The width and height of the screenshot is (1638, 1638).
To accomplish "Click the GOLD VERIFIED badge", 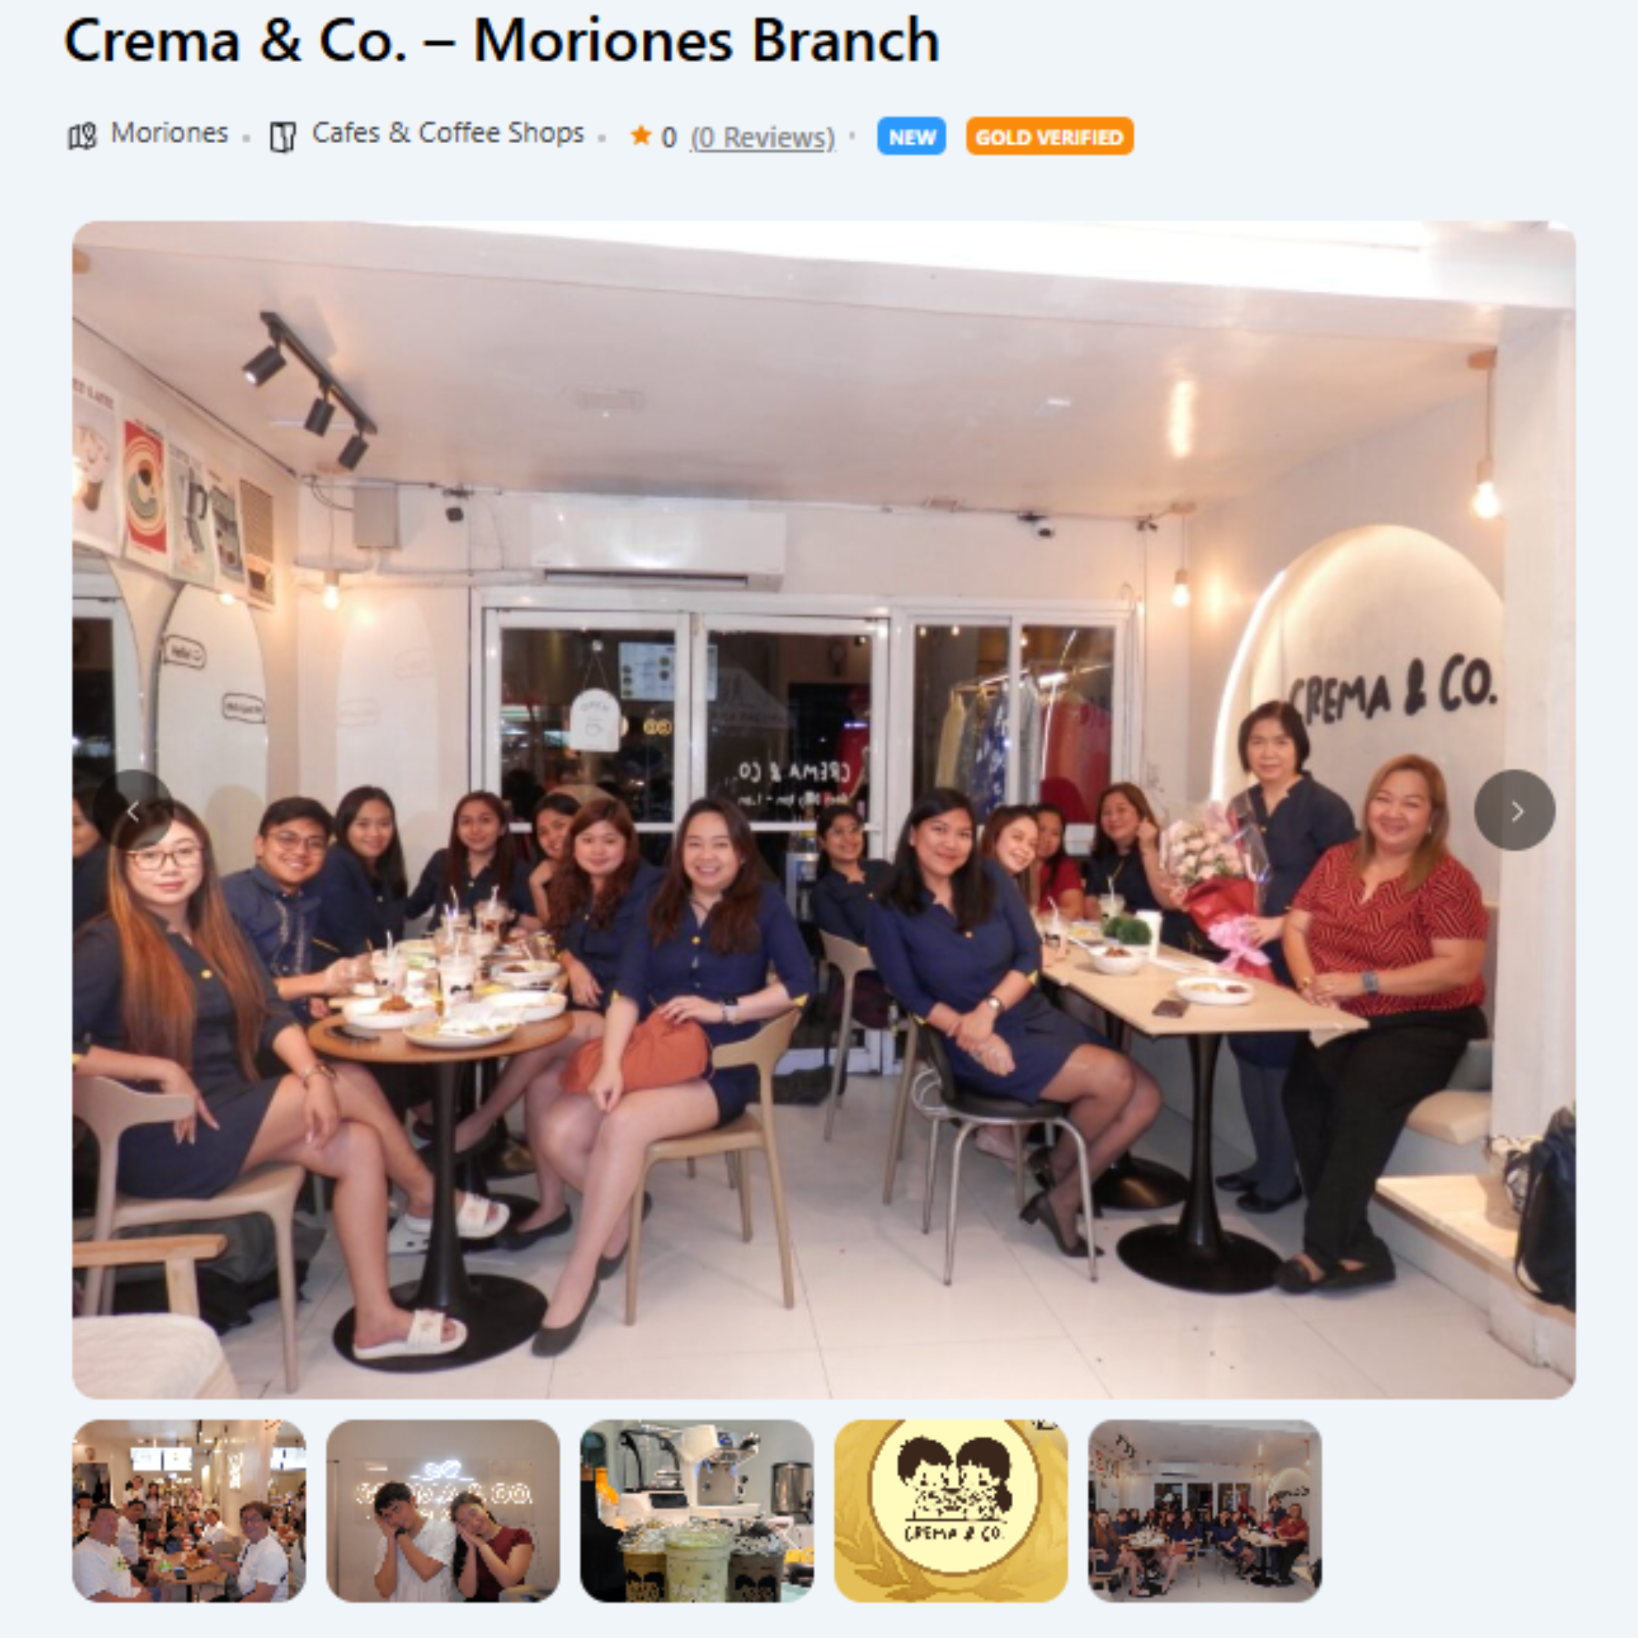I will click(x=1050, y=136).
